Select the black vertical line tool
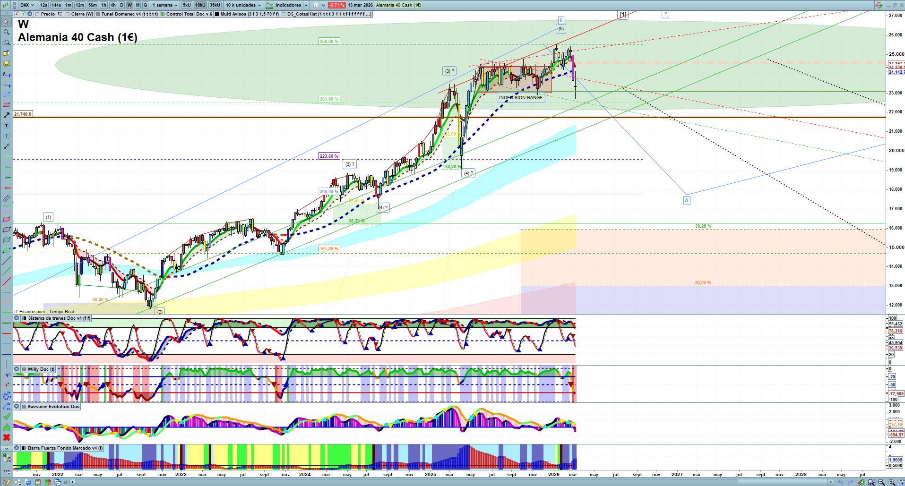This screenshot has height=486, width=905. 7,364
